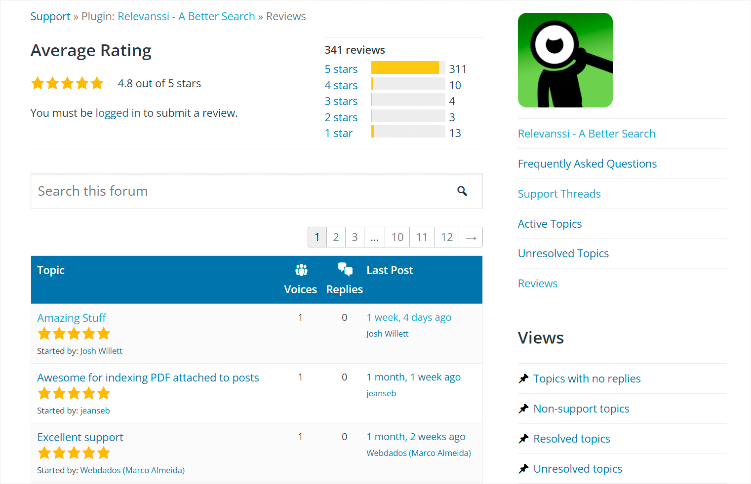Click the pin icon beside Resolved topics
The height and width of the screenshot is (484, 751).
(523, 439)
